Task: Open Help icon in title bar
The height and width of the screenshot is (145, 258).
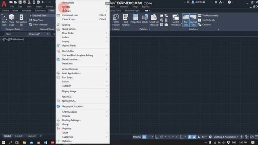Action: pos(229,2)
